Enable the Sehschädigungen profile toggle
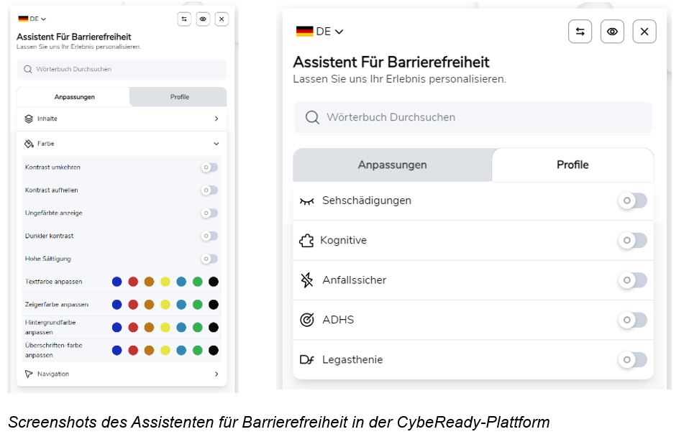The height and width of the screenshot is (447, 684). pos(633,201)
